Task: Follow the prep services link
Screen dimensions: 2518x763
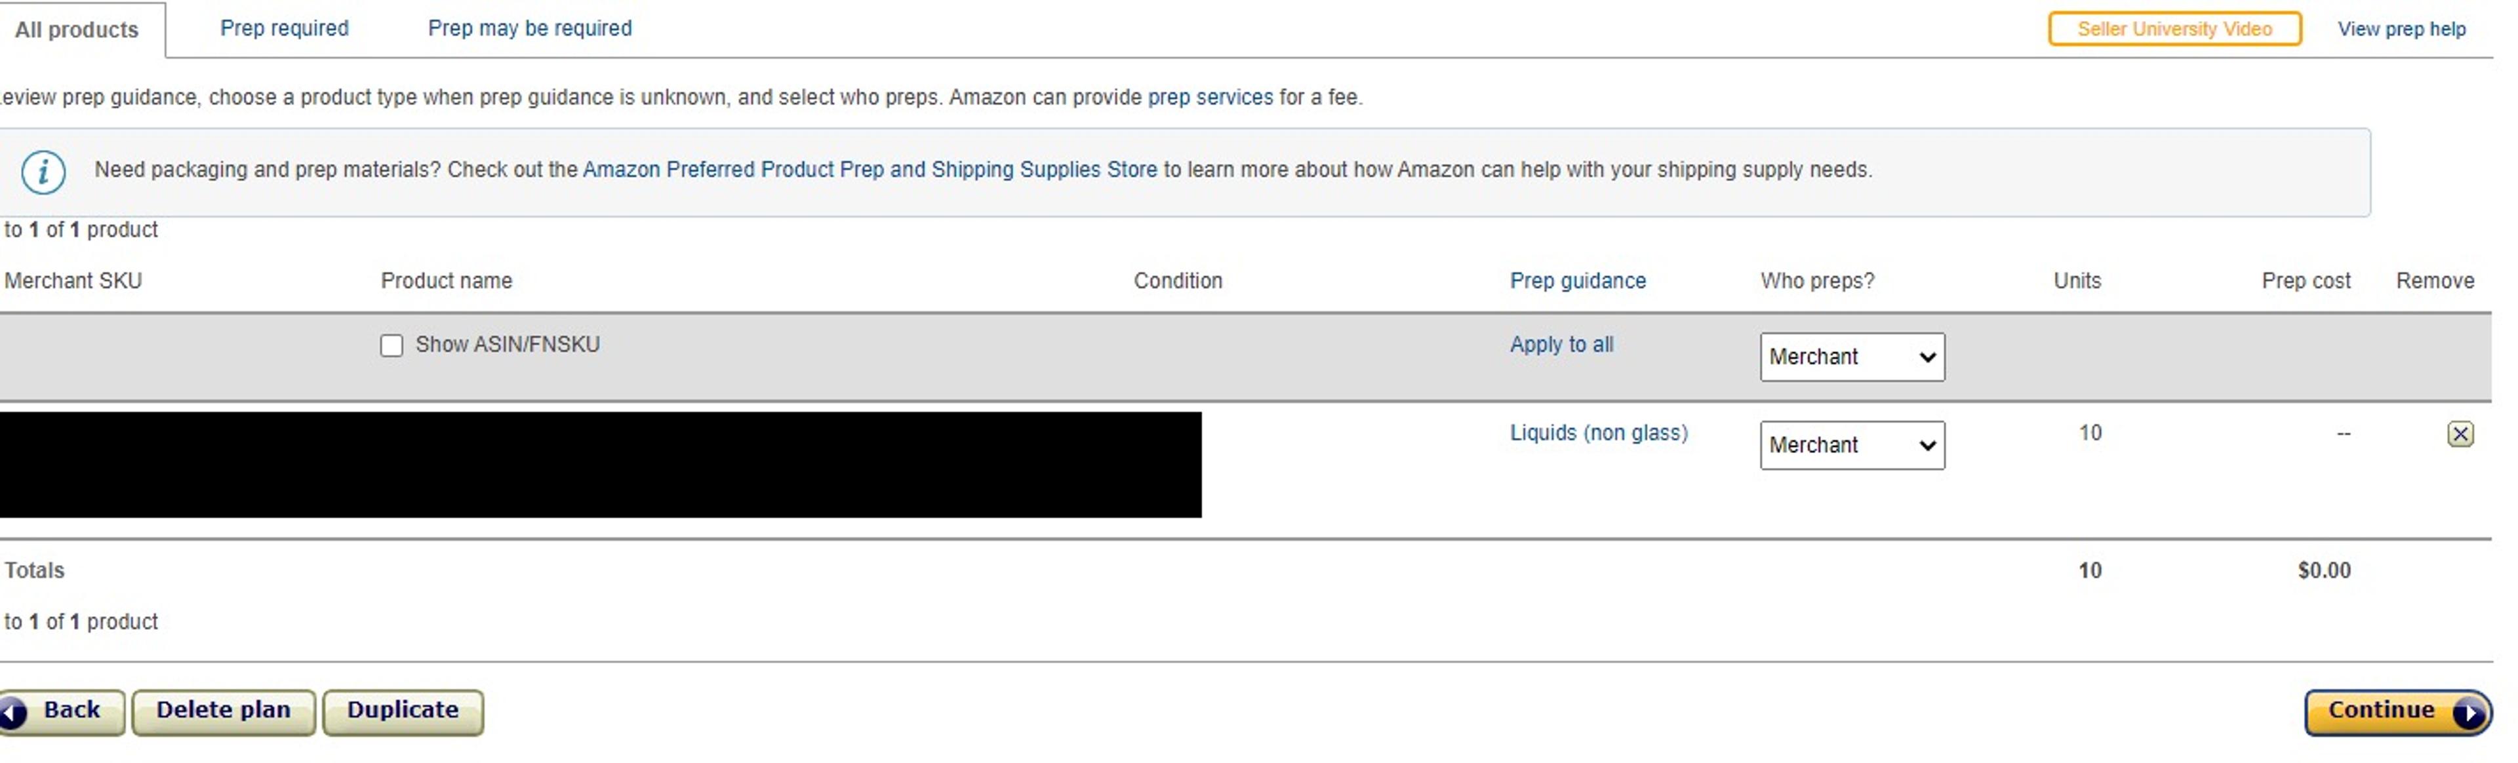Action: click(1209, 98)
